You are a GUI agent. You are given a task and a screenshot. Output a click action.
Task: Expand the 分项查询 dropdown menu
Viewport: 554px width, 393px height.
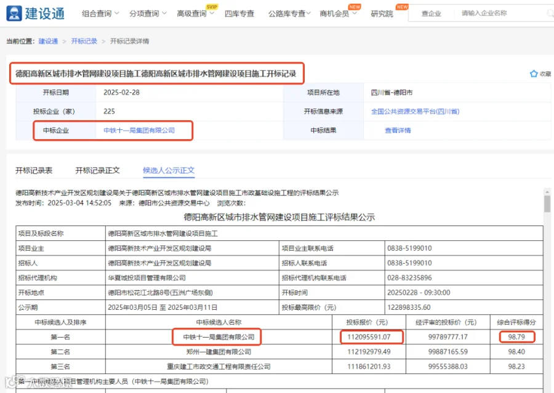tap(148, 14)
